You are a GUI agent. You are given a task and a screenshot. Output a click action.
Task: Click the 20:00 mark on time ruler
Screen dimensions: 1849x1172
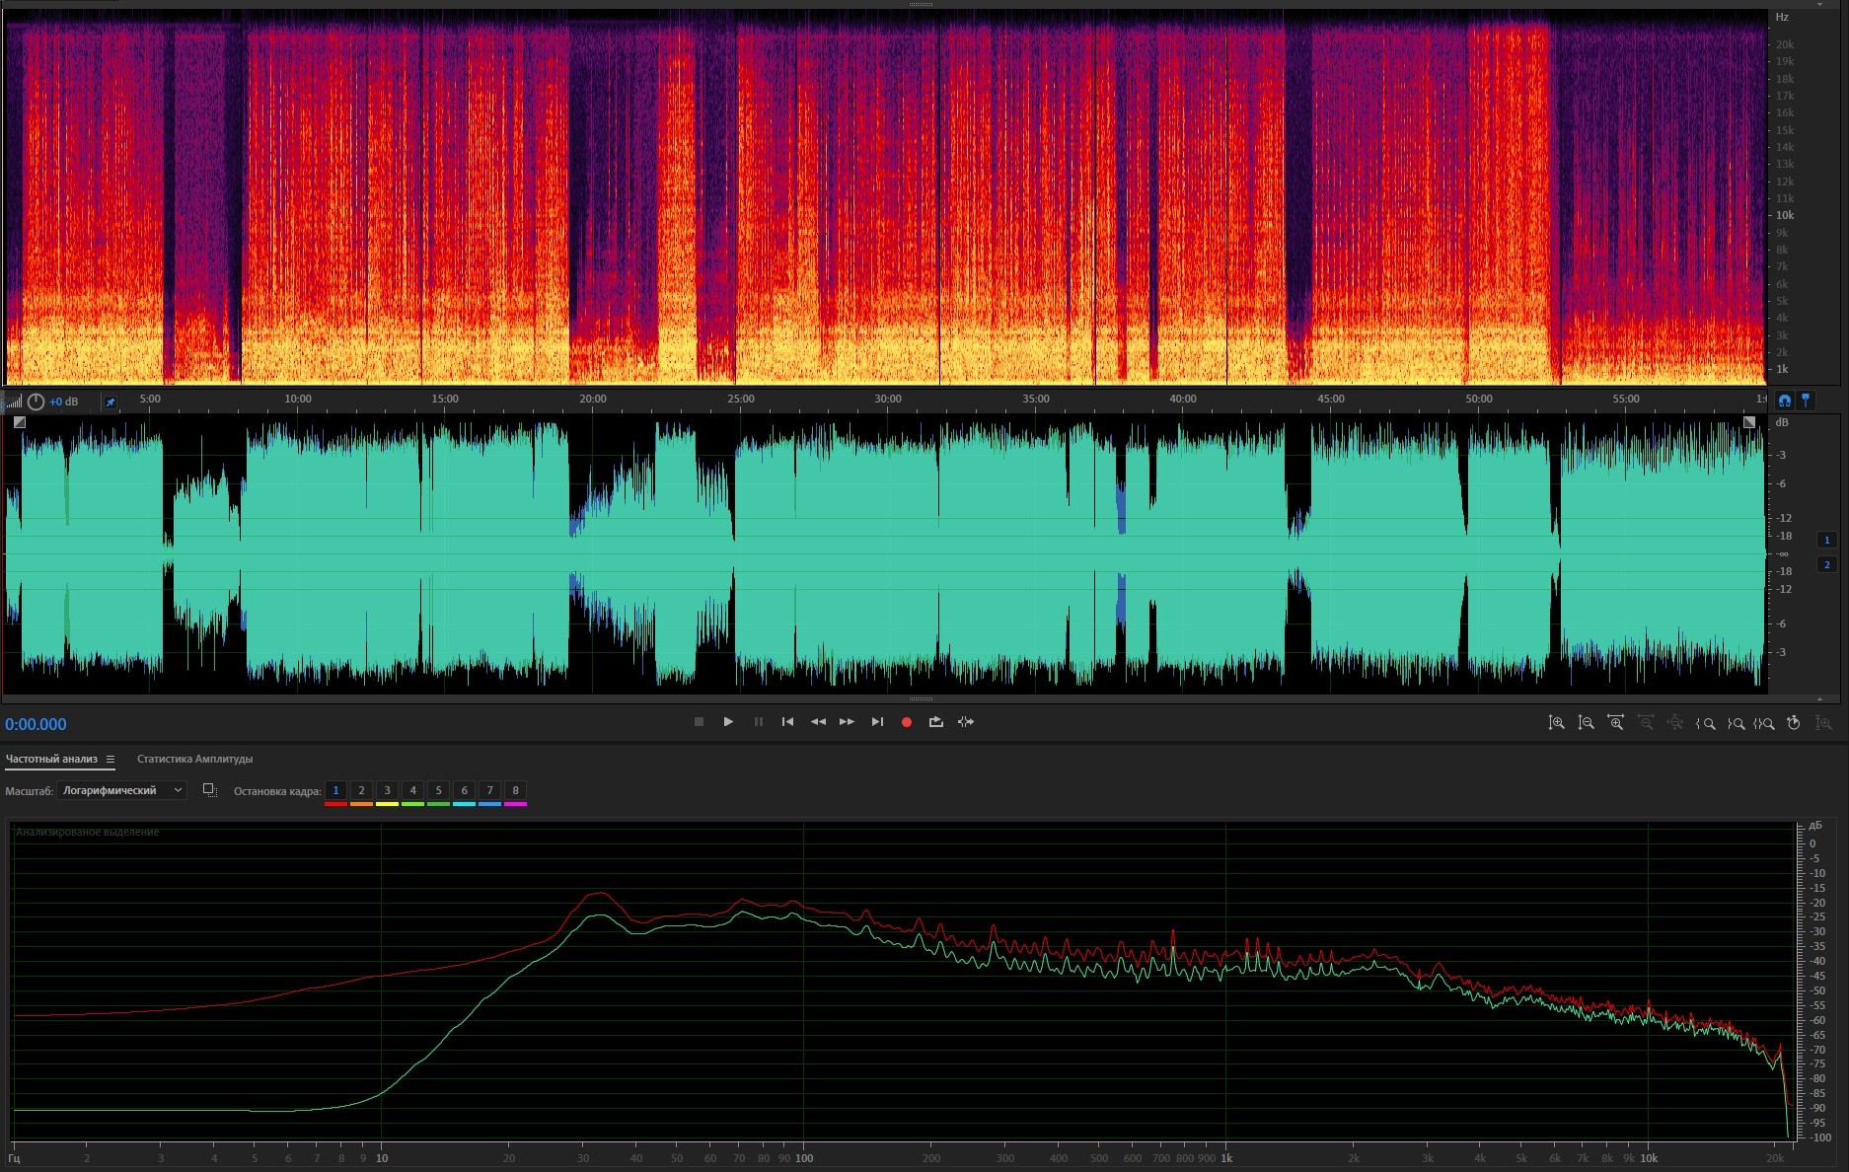[593, 399]
